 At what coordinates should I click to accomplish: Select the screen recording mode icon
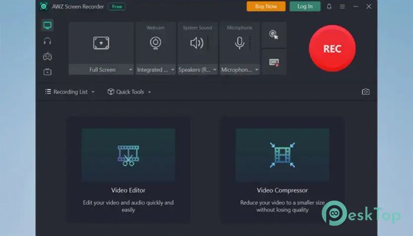coord(47,25)
